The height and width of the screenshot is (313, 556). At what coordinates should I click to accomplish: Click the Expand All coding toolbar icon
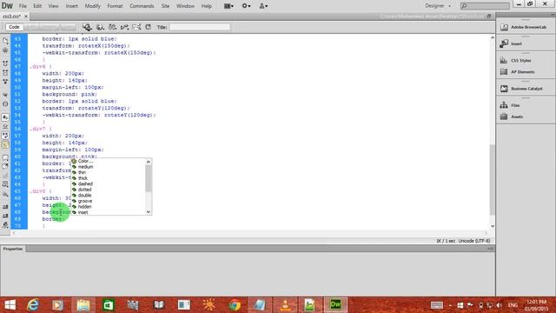[5, 81]
